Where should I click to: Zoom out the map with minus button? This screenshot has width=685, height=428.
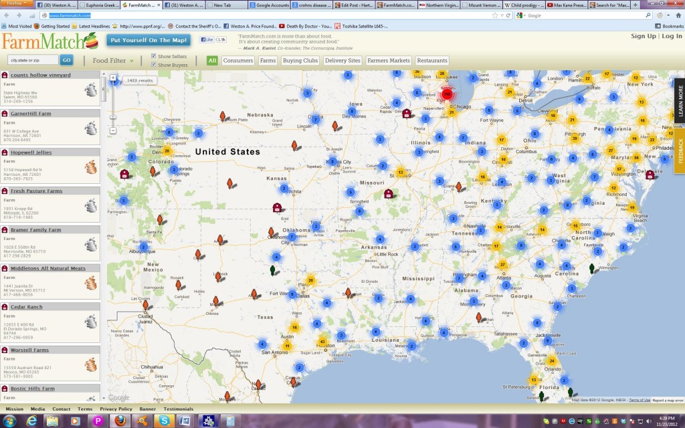112,130
